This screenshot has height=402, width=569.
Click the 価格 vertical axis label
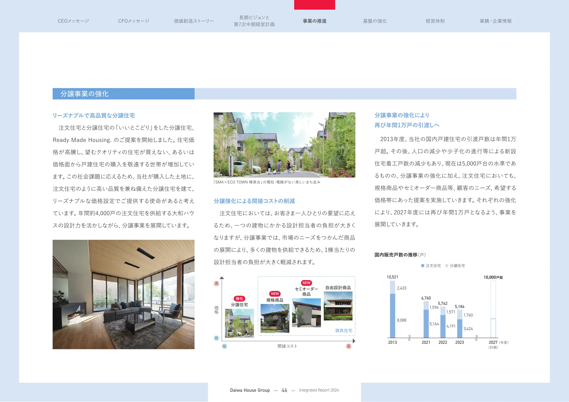point(217,310)
